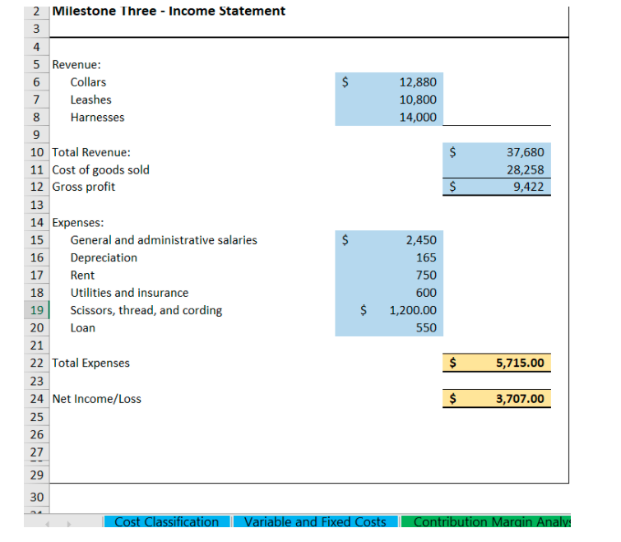The image size is (621, 542).
Task: Click row header 10
Action: tap(36, 152)
